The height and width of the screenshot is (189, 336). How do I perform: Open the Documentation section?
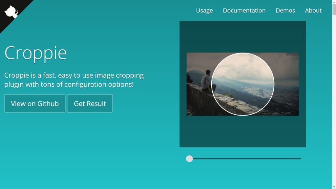(x=244, y=10)
